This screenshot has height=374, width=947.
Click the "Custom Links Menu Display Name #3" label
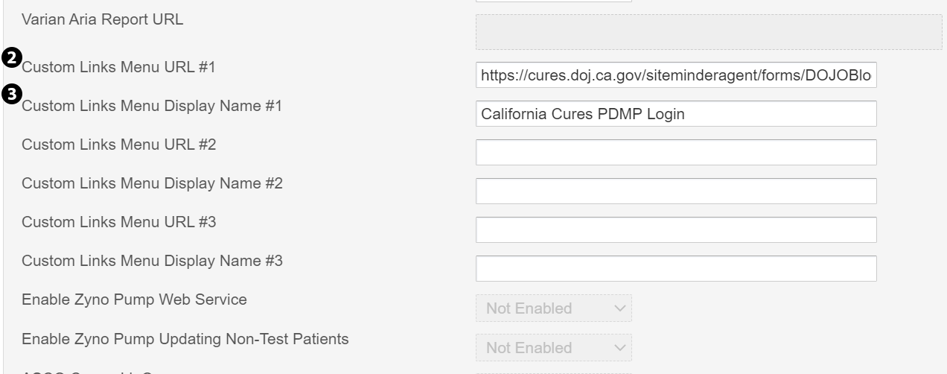pyautogui.click(x=152, y=261)
